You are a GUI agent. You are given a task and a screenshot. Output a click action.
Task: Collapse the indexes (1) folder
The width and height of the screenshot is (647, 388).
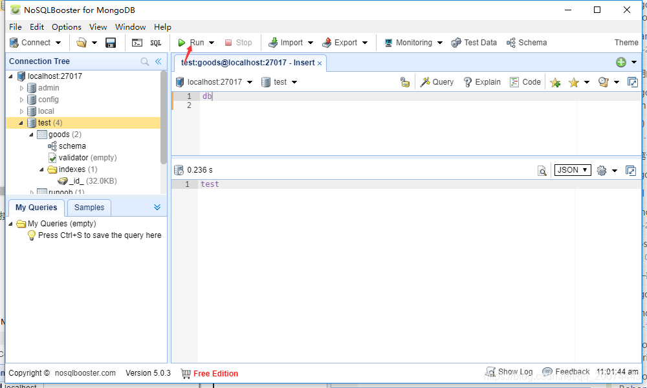[x=41, y=169]
